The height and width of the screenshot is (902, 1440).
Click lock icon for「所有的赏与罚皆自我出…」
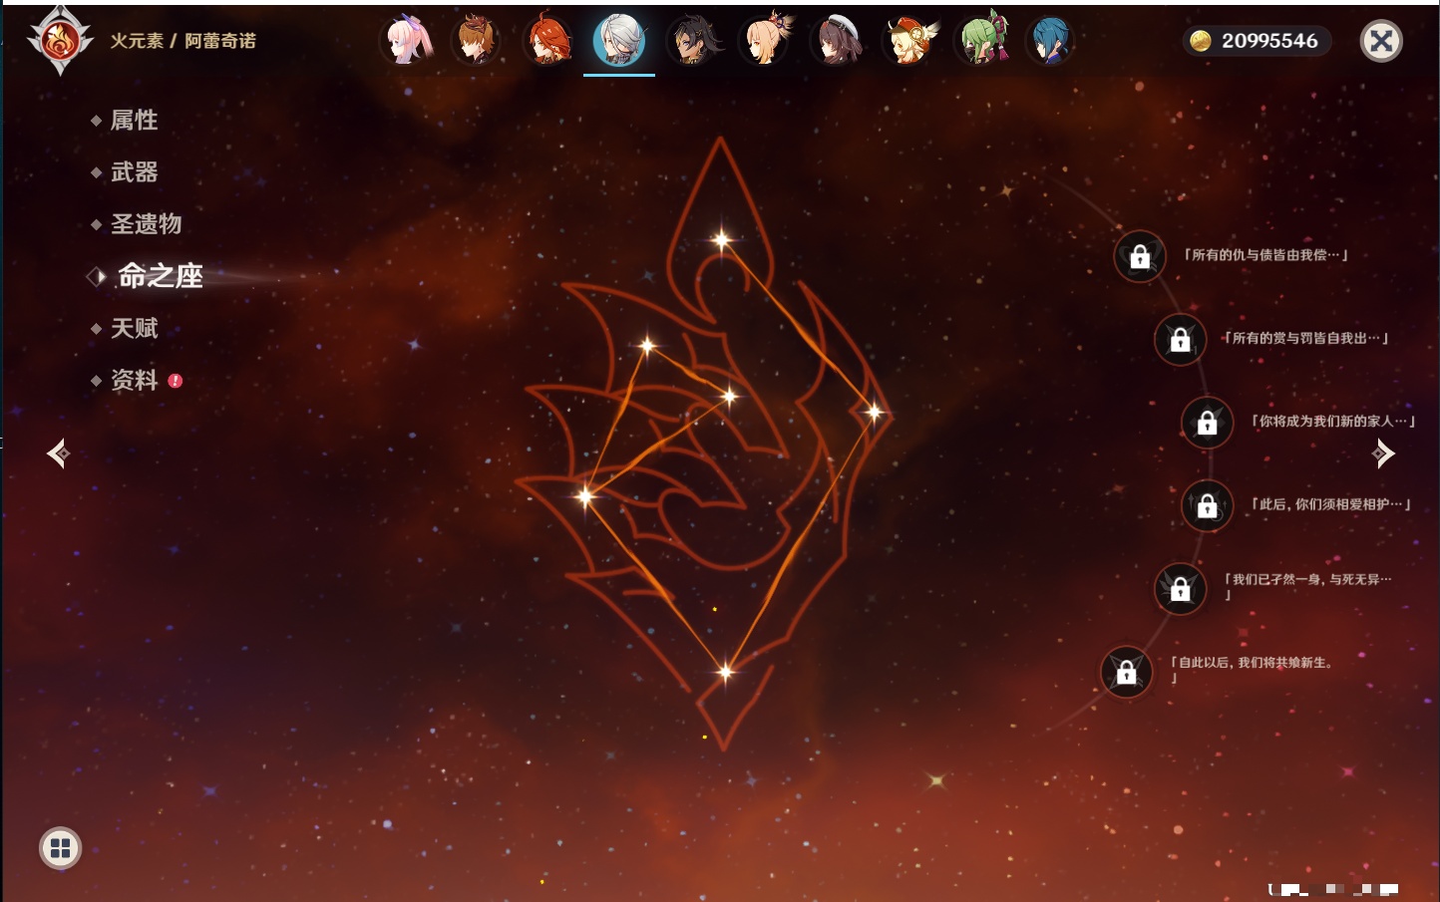point(1180,339)
